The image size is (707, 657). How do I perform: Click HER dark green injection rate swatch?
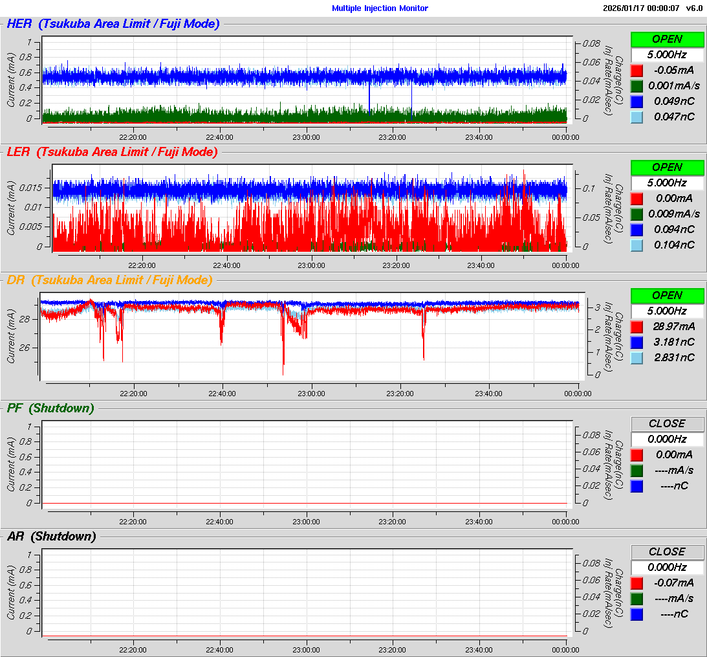click(637, 85)
